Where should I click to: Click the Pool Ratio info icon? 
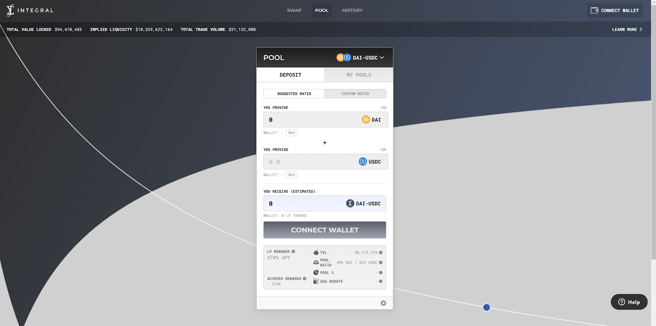(381, 262)
